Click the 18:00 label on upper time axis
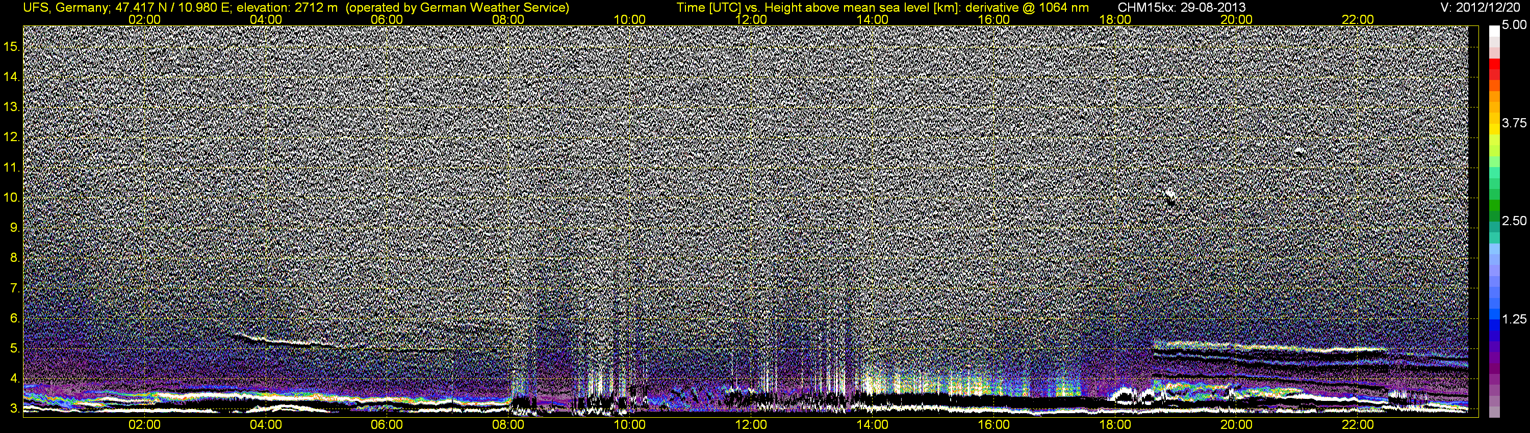Image resolution: width=1530 pixels, height=433 pixels. [1115, 19]
